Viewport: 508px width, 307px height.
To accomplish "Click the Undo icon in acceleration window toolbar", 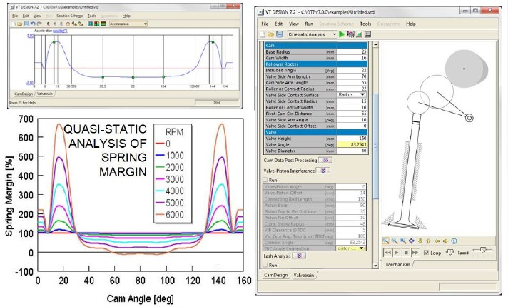I will (33, 24).
